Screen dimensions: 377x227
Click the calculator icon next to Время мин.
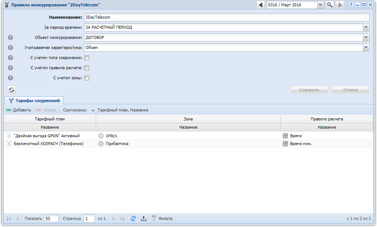coord(285,144)
